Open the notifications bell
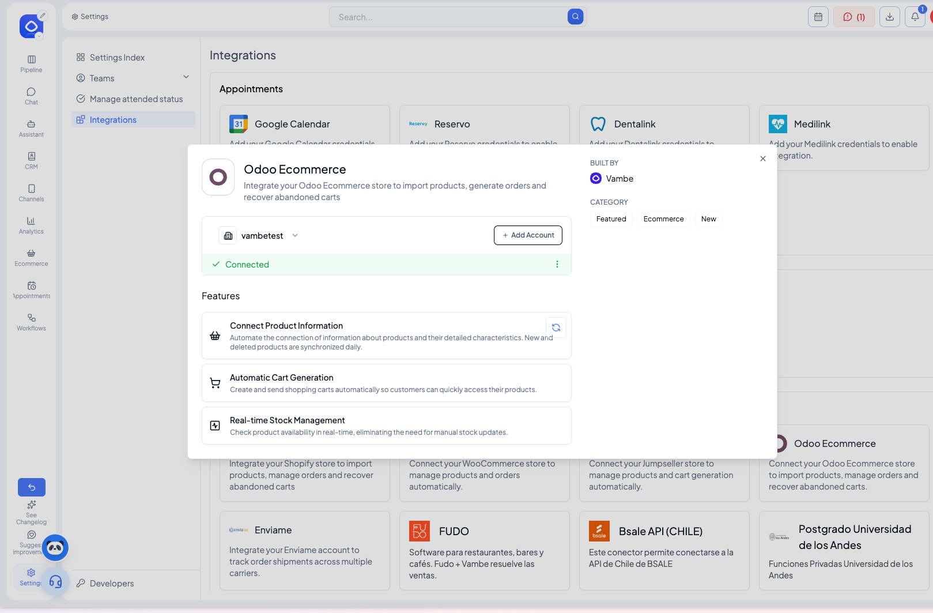 coord(915,17)
